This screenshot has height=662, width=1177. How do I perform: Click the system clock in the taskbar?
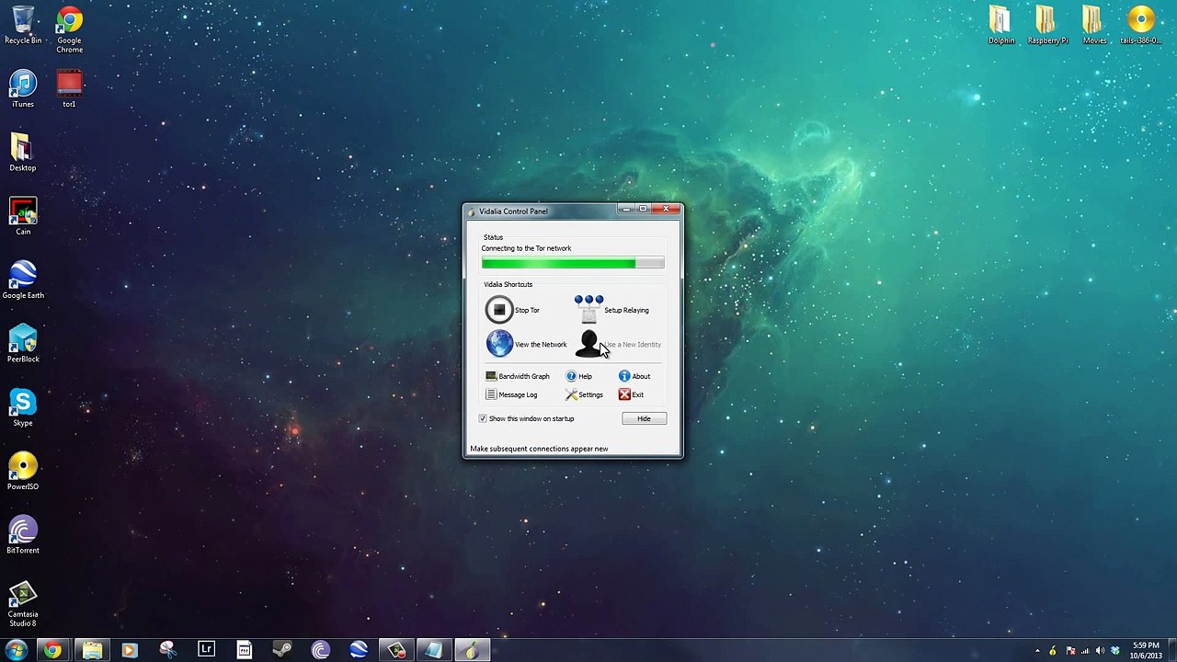[1146, 650]
